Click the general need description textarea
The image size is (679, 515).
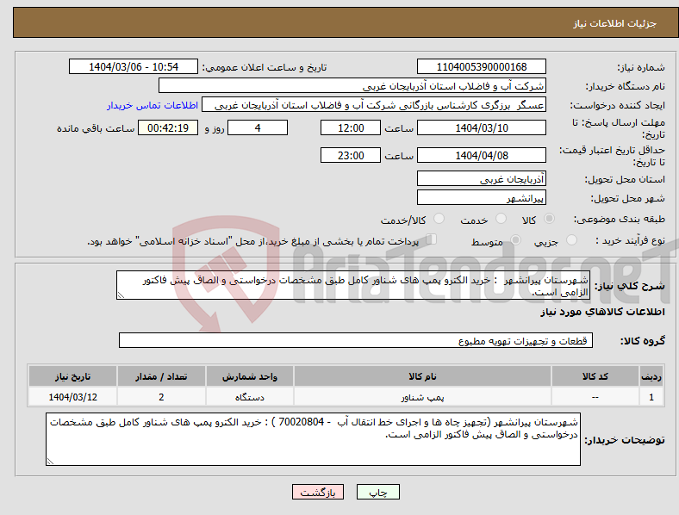click(x=353, y=285)
